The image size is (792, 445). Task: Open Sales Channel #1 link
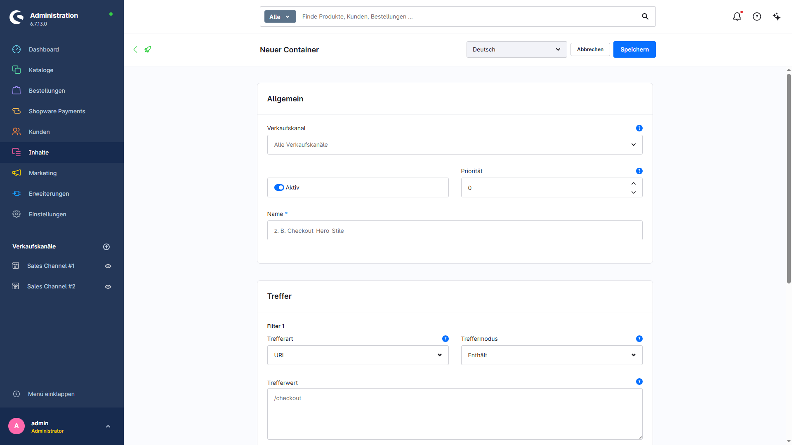coord(51,266)
